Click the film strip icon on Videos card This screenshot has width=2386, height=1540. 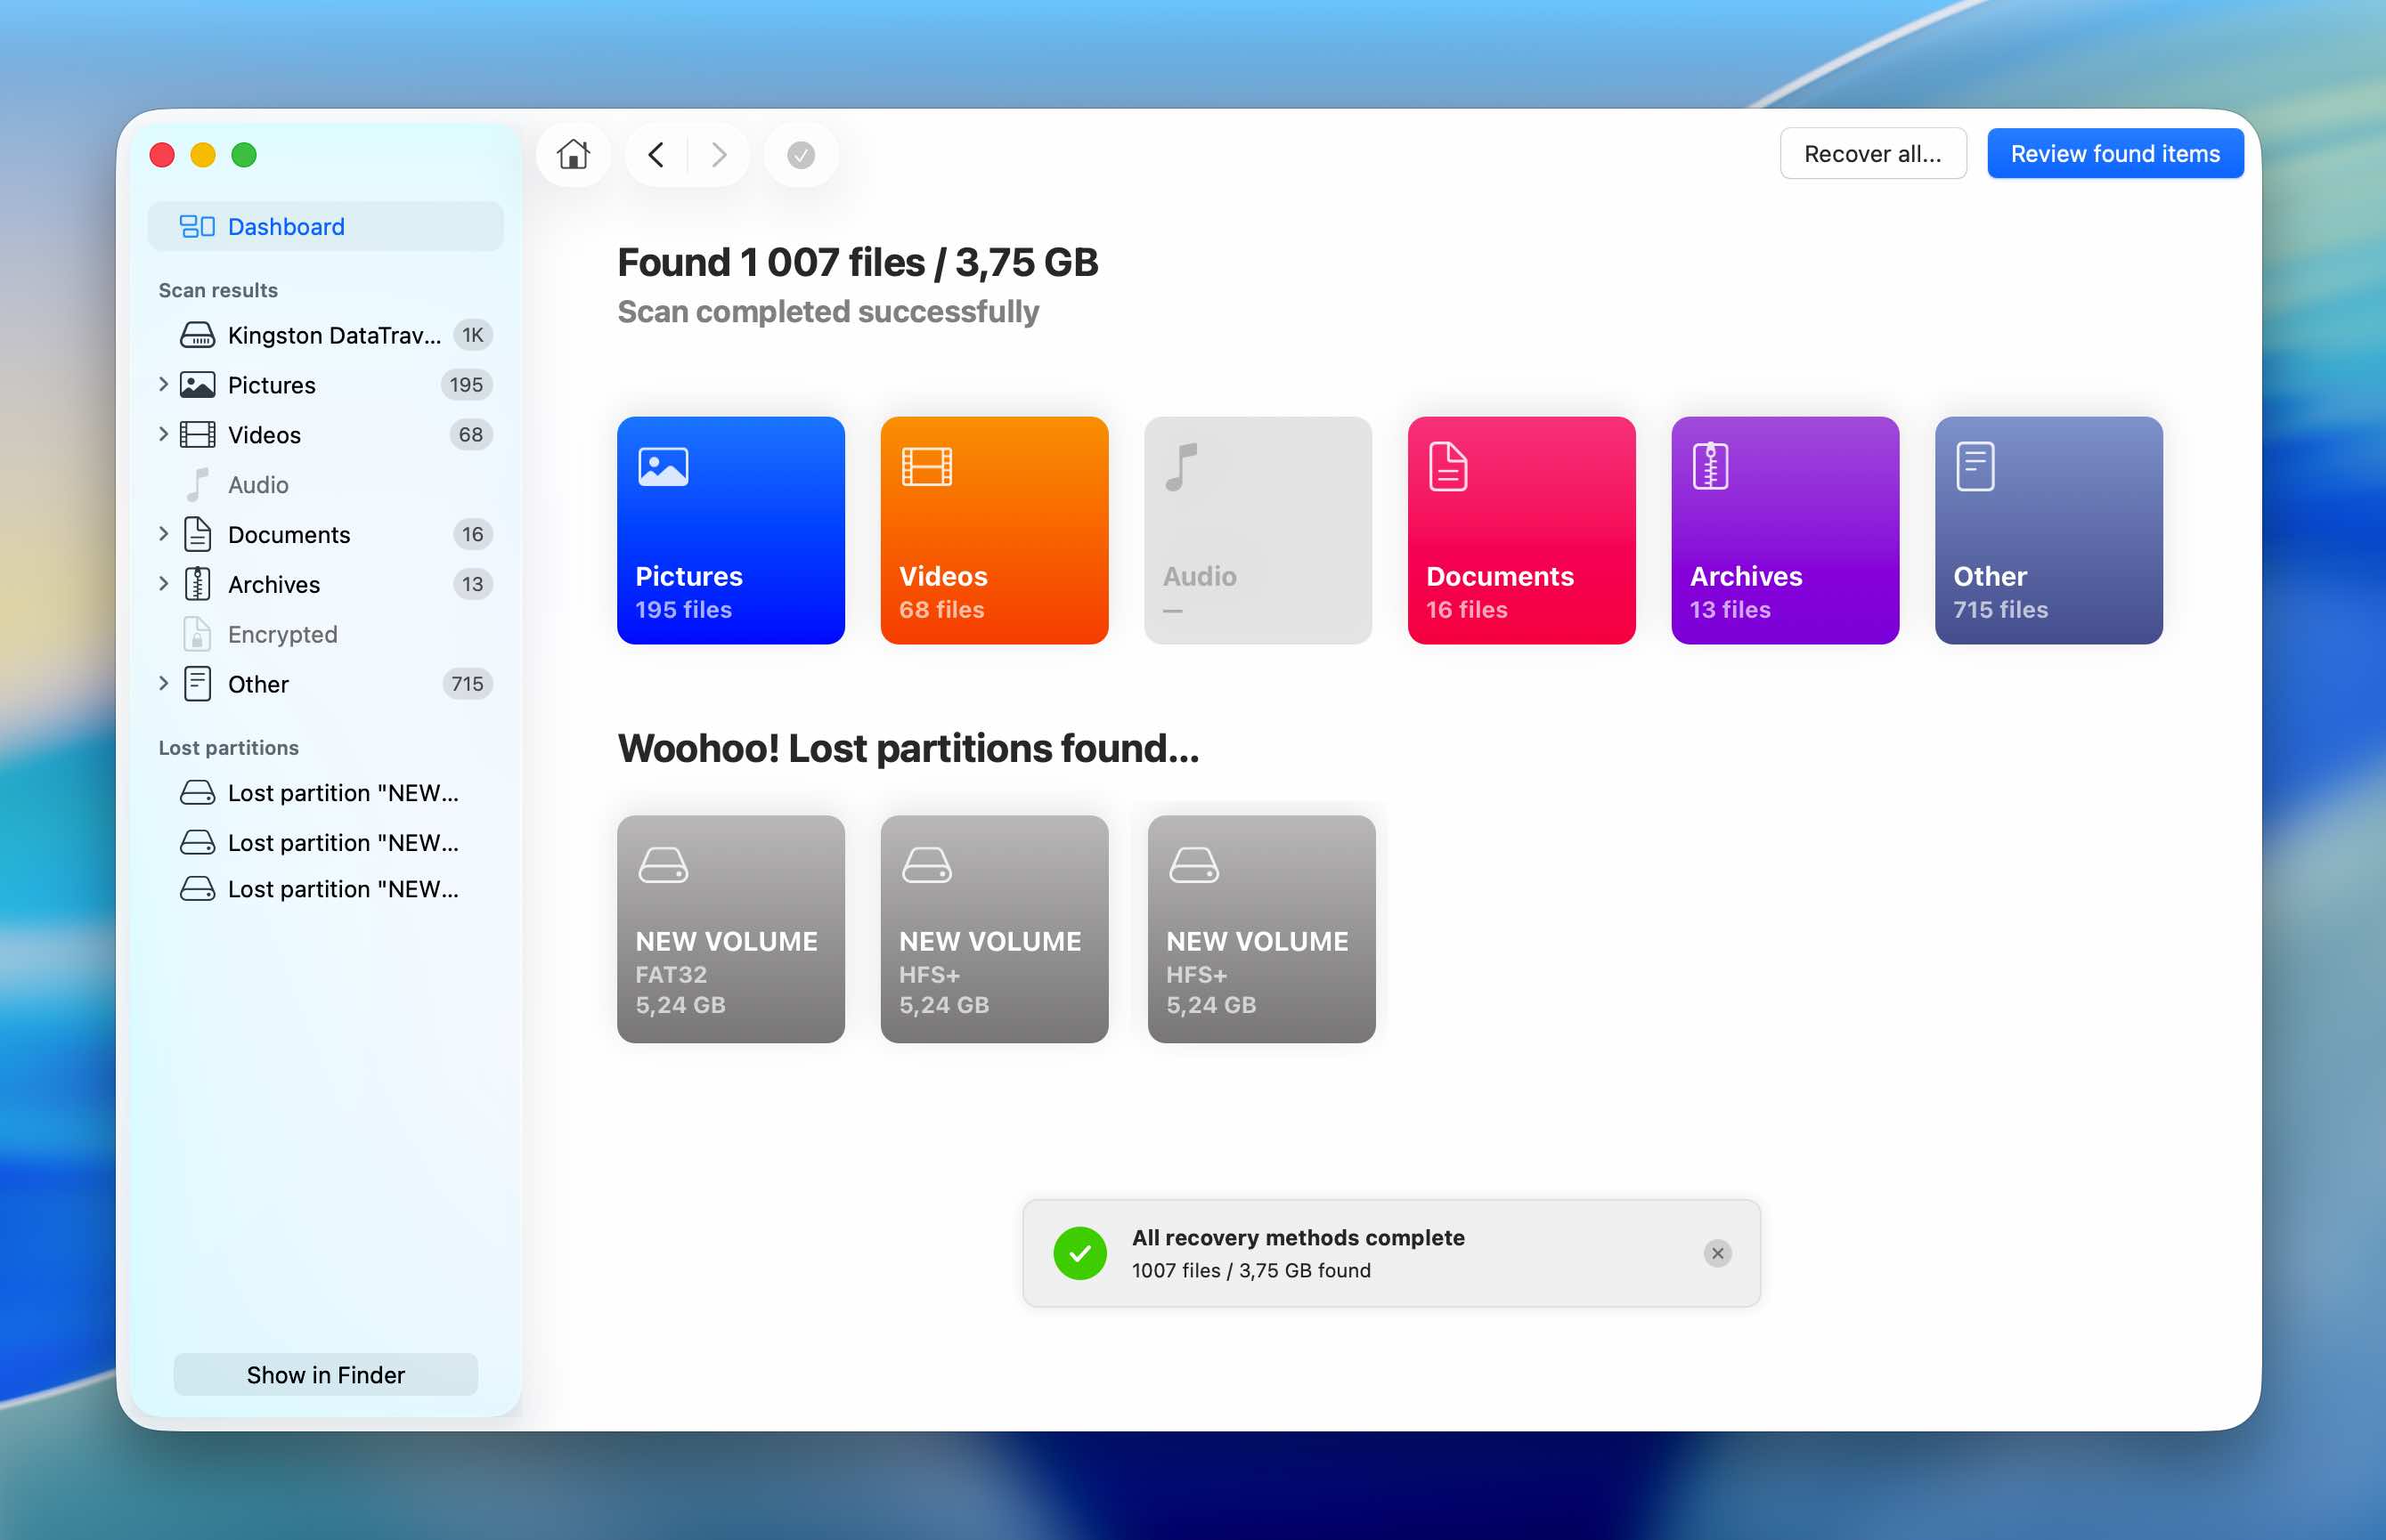point(926,466)
